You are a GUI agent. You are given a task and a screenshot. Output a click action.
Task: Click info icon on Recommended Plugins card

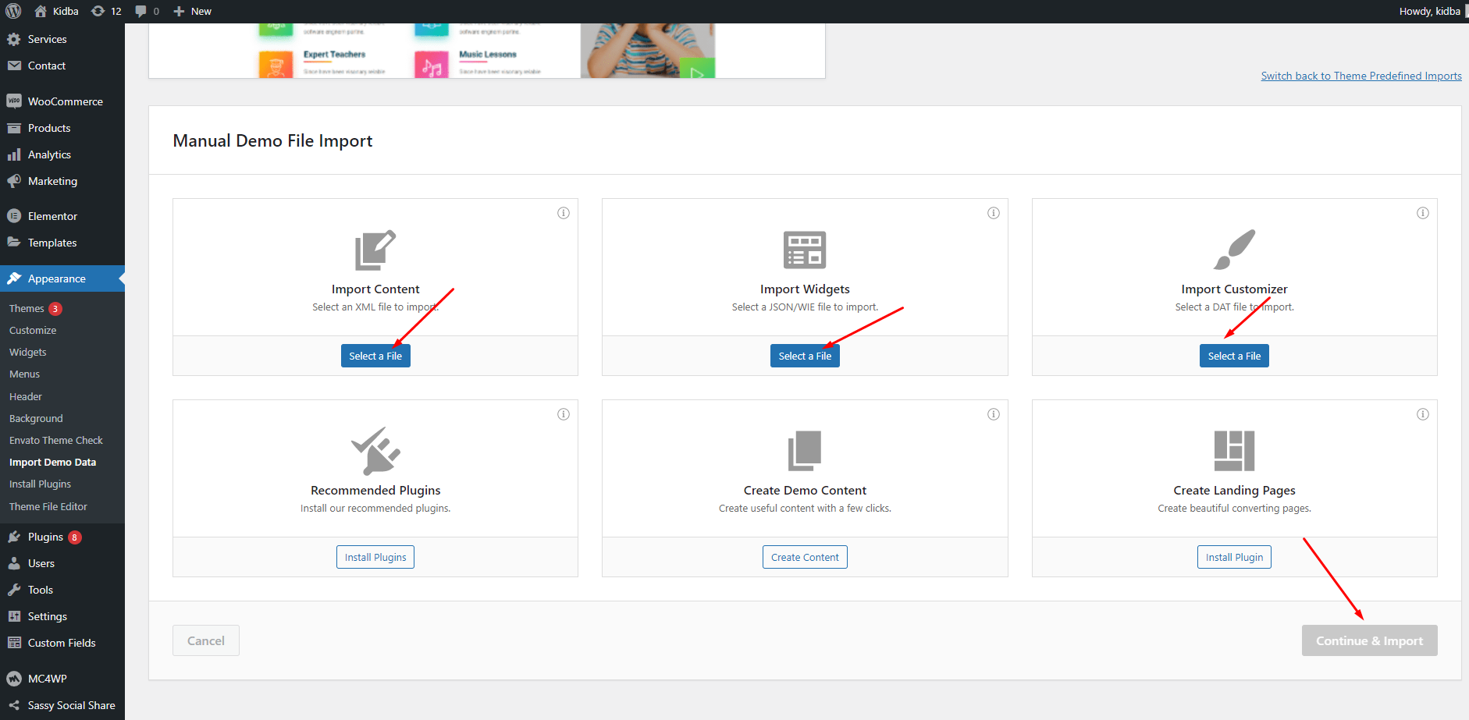pos(564,414)
